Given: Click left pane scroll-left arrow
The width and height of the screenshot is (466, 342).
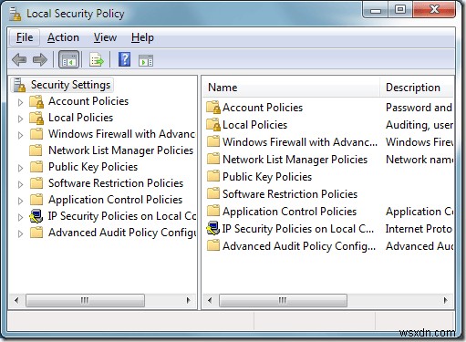Looking at the screenshot, I should [x=16, y=300].
